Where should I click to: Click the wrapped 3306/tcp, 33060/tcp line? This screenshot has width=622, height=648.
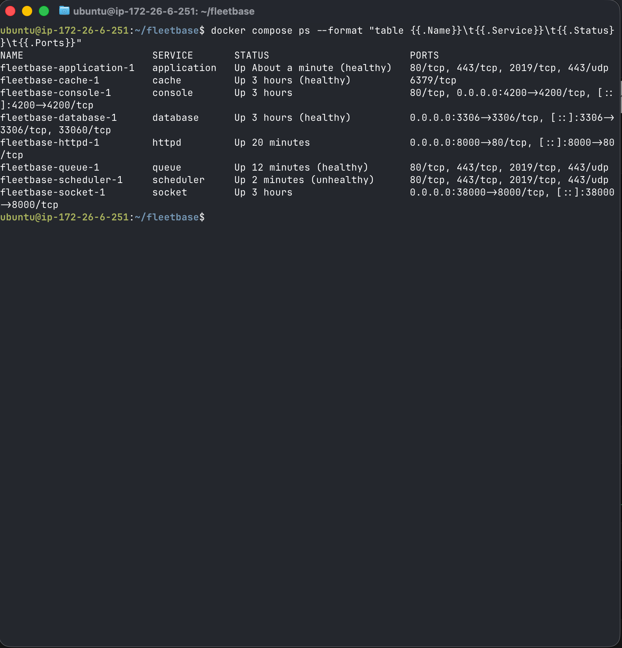pos(56,130)
